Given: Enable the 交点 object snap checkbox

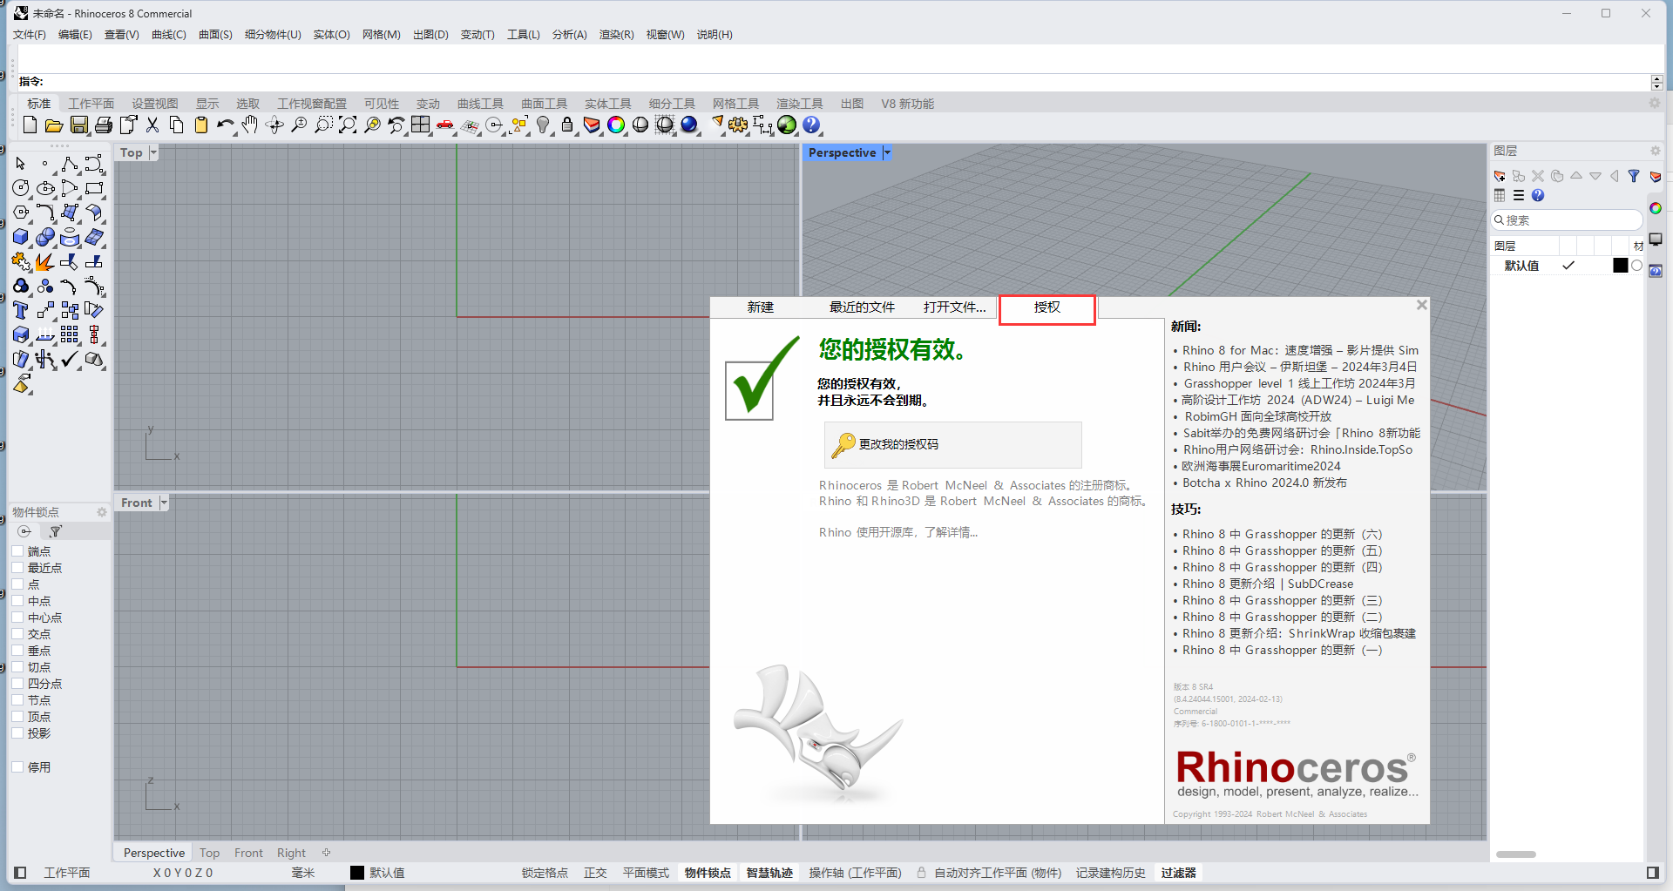Looking at the screenshot, I should click(x=17, y=634).
